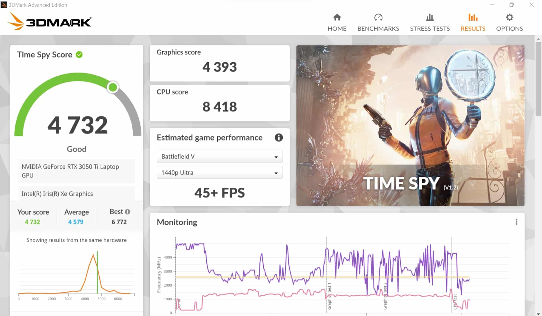Viewport: 542px width, 316px height.
Task: Click the Time Spy artwork thumbnail
Action: pos(410,125)
